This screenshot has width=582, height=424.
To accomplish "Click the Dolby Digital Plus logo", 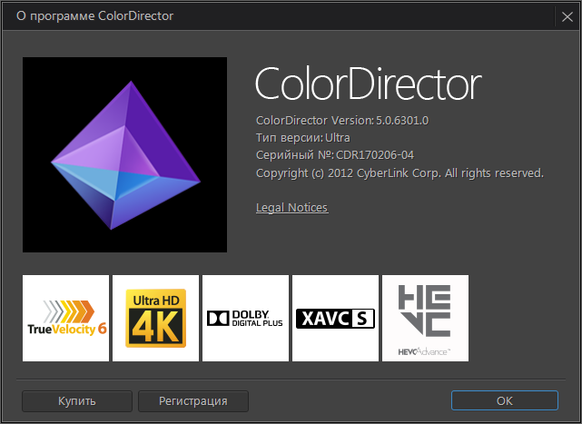I will tap(245, 318).
